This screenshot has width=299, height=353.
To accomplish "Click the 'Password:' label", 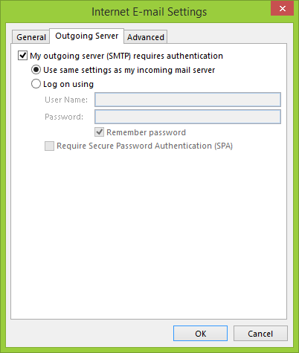I will tap(64, 117).
